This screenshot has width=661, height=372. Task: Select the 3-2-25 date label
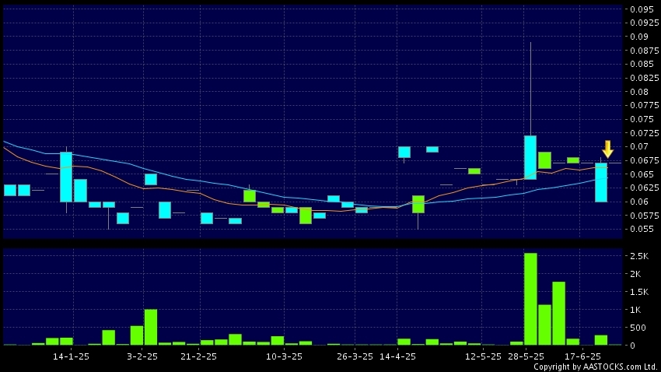(x=142, y=356)
